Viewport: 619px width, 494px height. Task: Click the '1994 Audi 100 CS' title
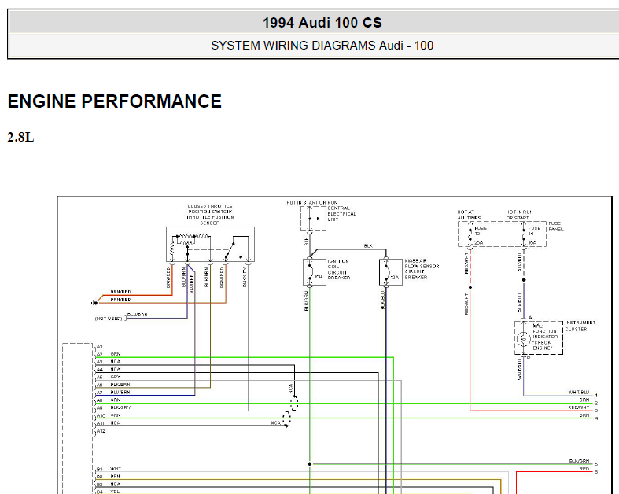pyautogui.click(x=322, y=23)
